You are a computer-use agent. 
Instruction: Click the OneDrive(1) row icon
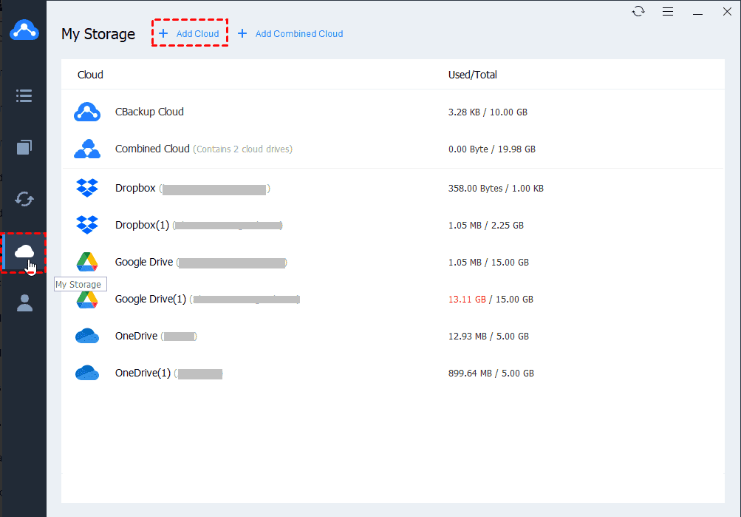pyautogui.click(x=87, y=373)
